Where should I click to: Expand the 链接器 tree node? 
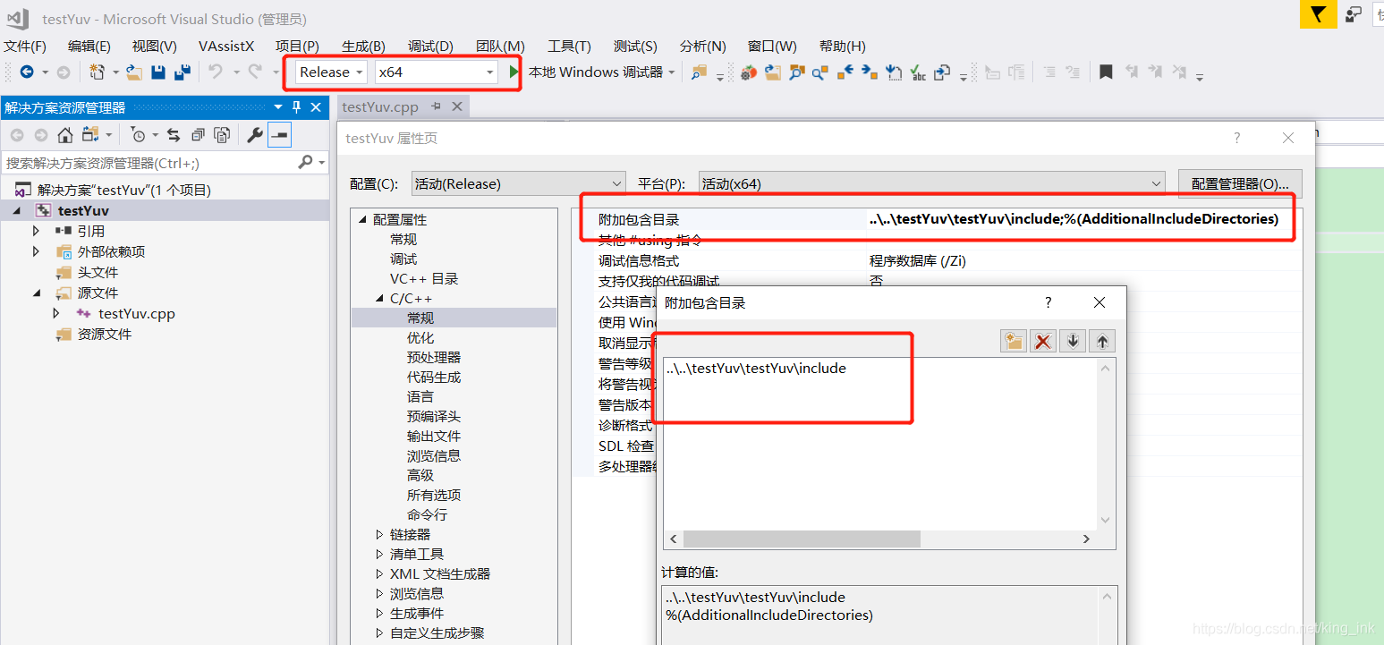pyautogui.click(x=379, y=535)
